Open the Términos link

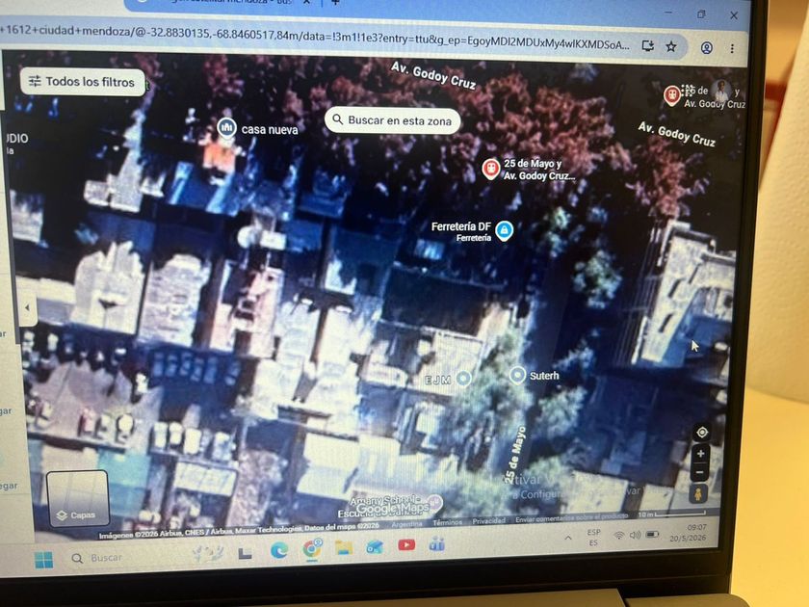click(447, 522)
